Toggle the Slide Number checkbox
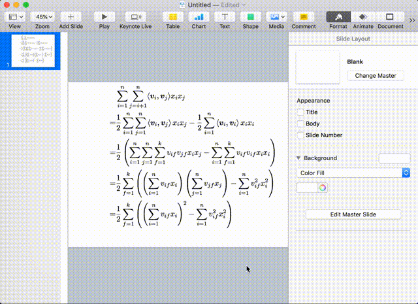Image resolution: width=418 pixels, height=304 pixels. click(x=300, y=135)
